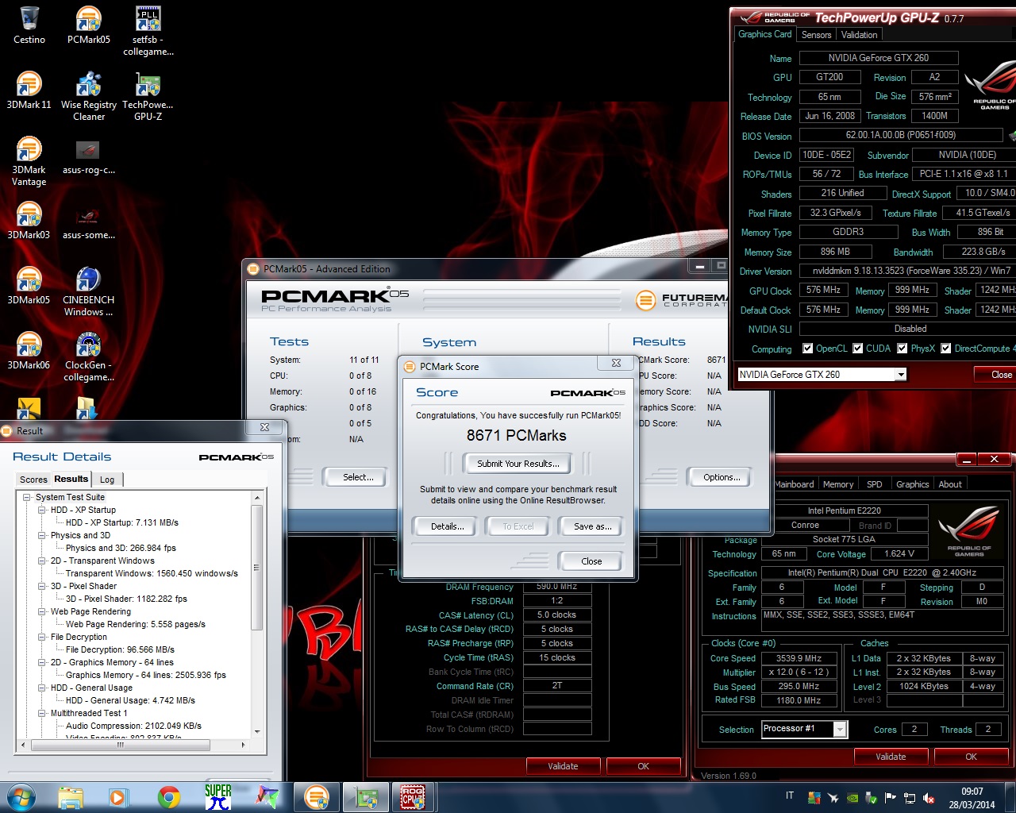
Task: Click the Options... button in PCMark05
Action: 722,477
